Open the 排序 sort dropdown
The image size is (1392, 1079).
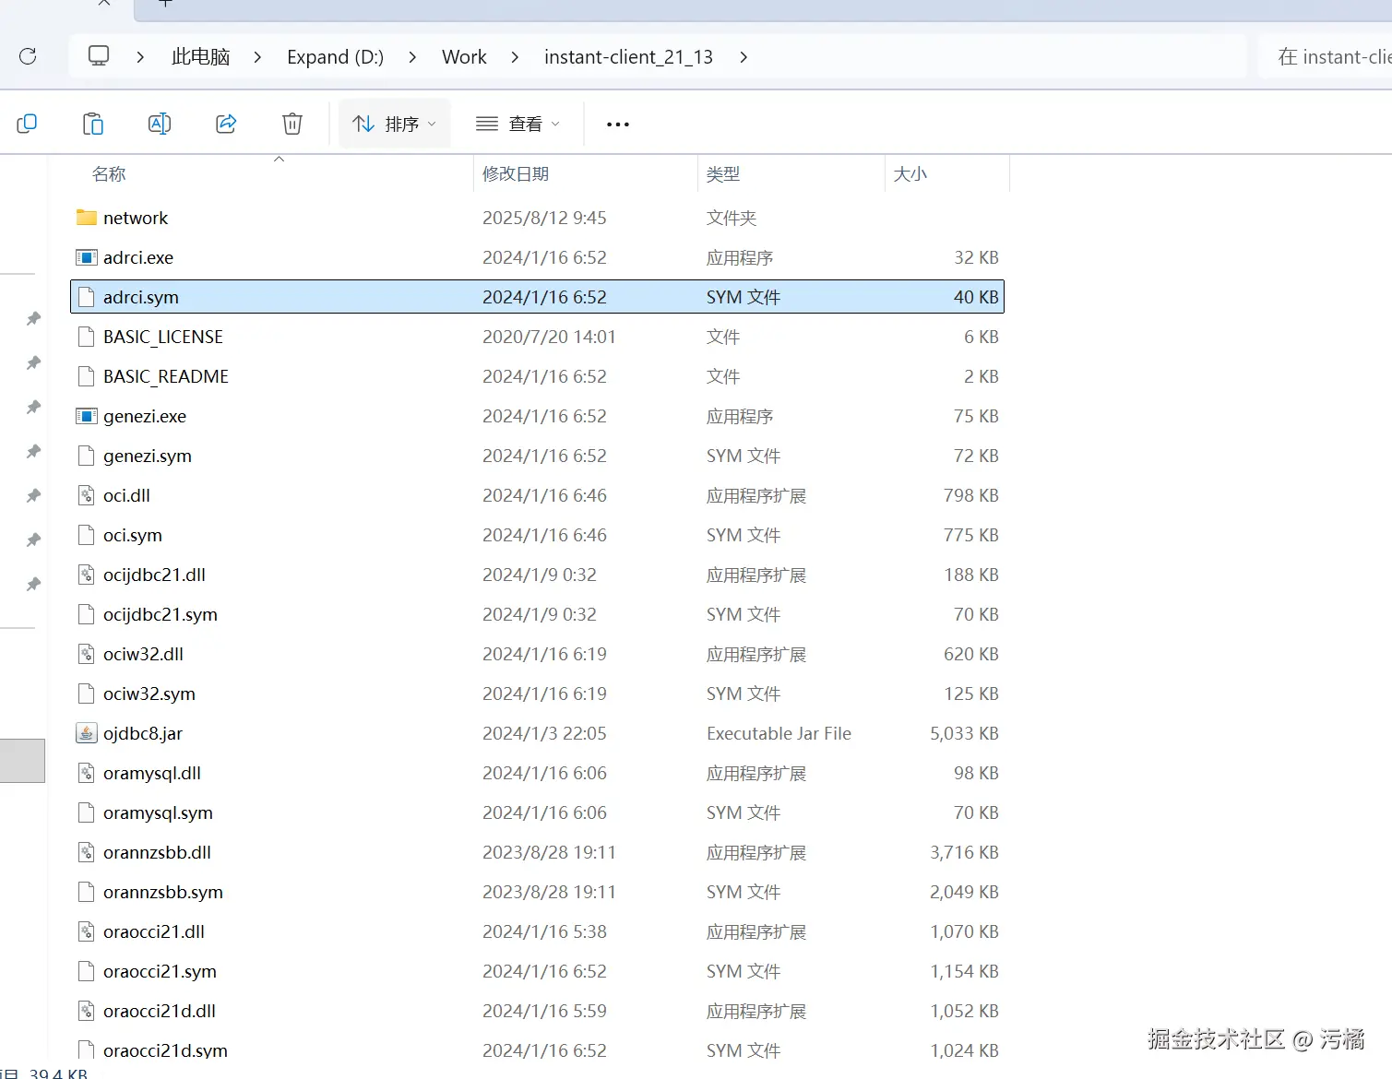pos(394,124)
